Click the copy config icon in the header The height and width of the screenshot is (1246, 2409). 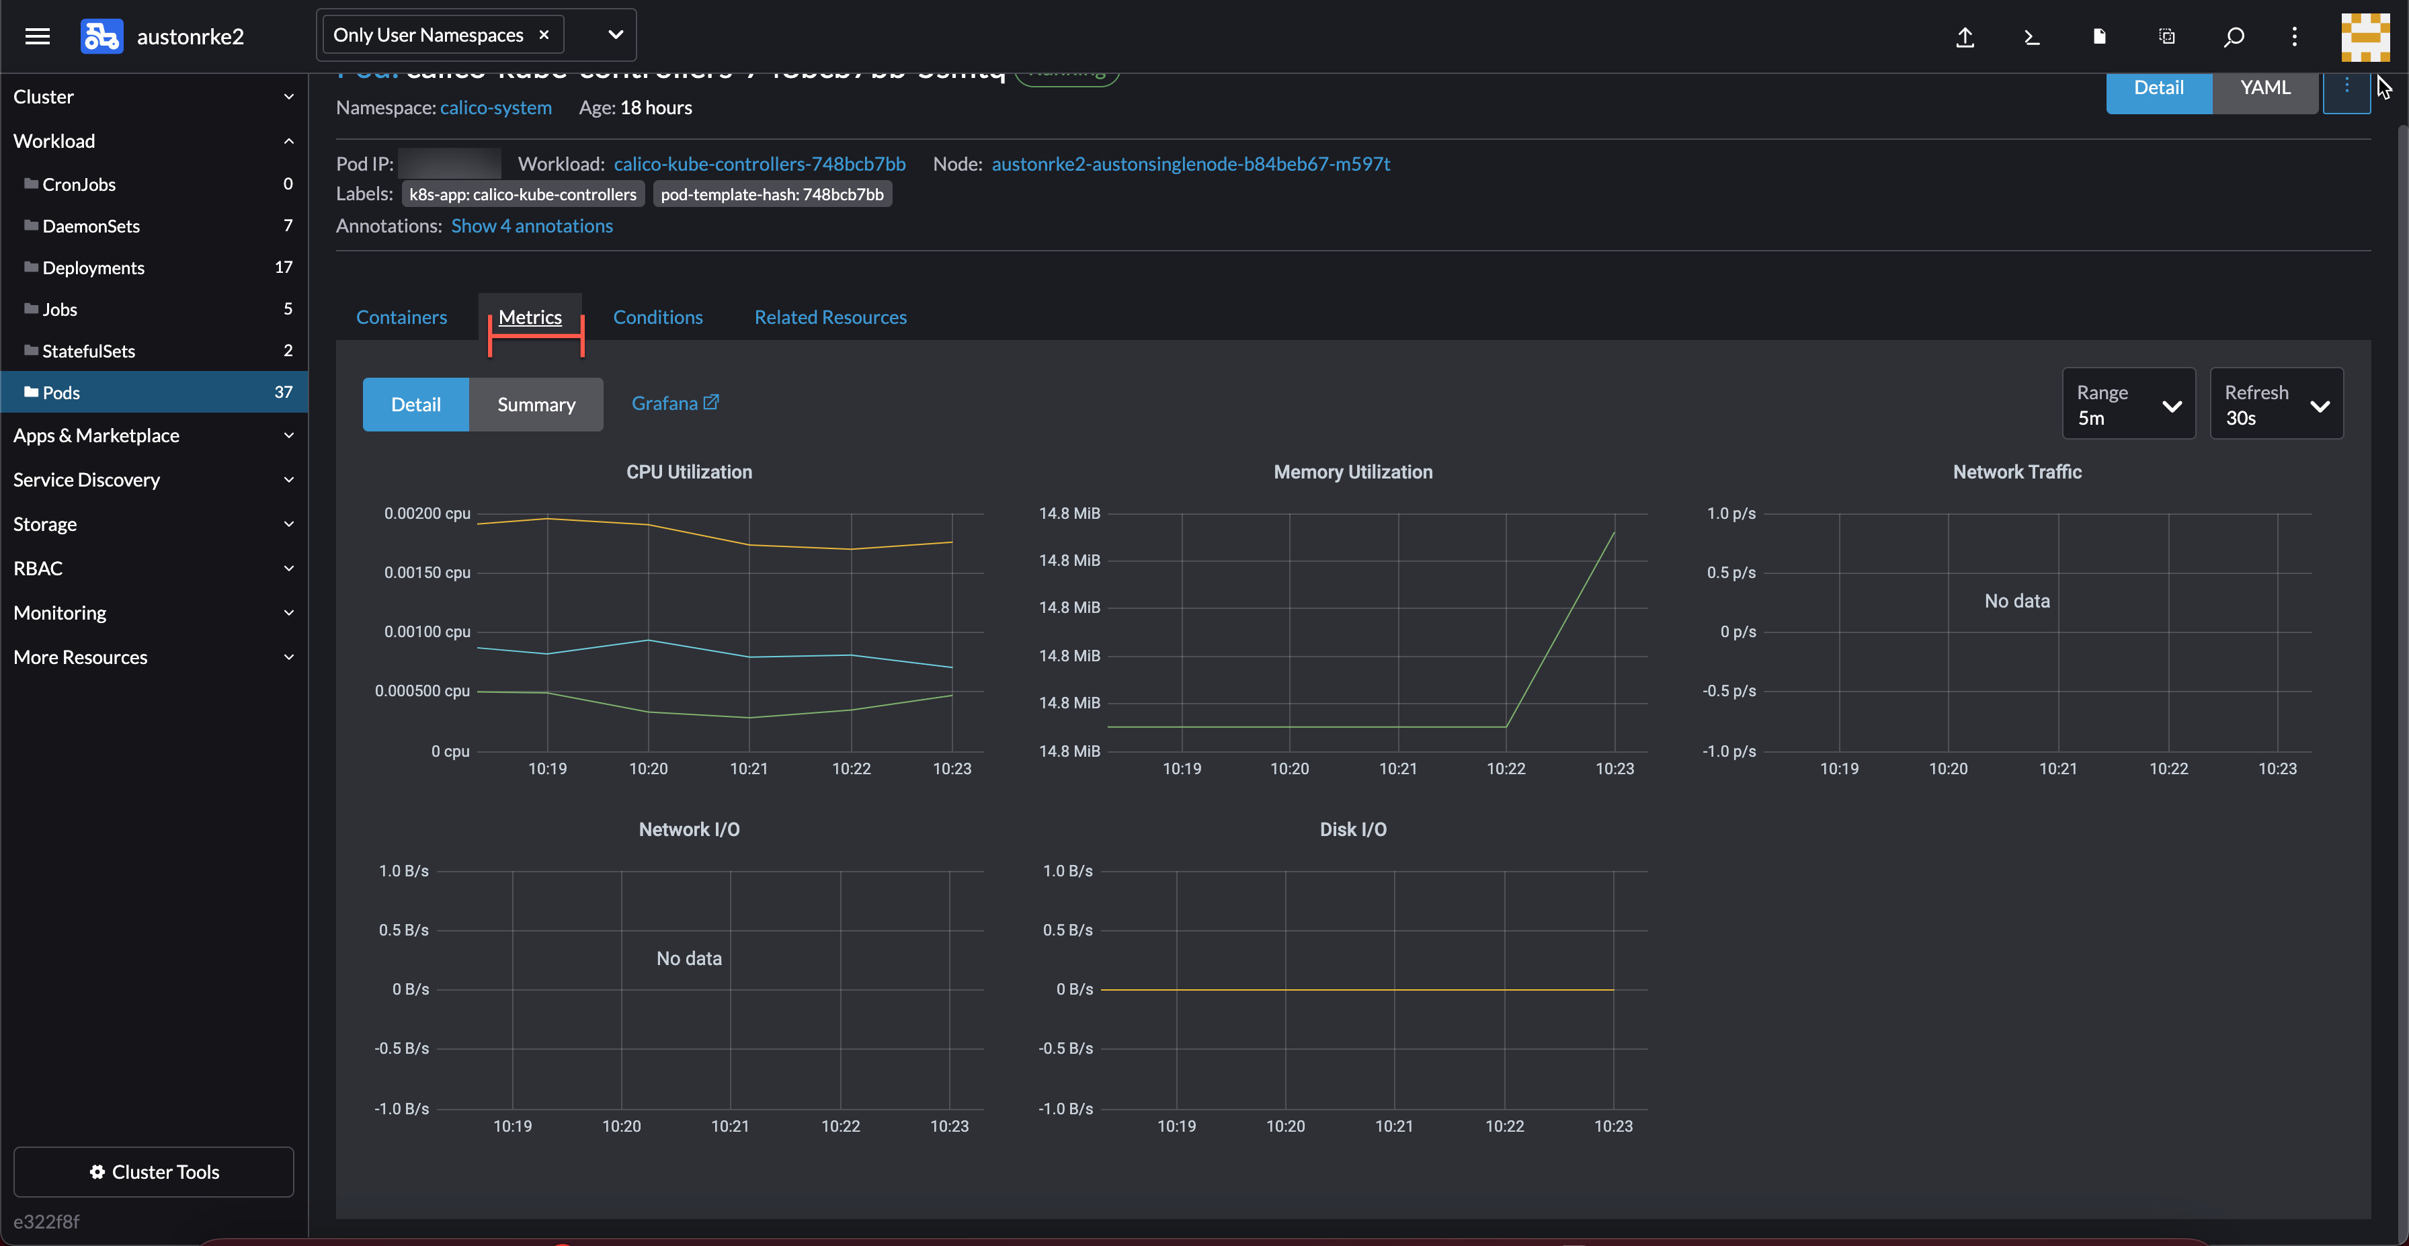[2166, 38]
